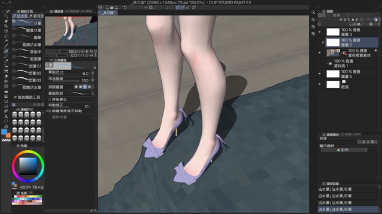Select the Eraser tool
The height and width of the screenshot is (214, 382).
6,76
